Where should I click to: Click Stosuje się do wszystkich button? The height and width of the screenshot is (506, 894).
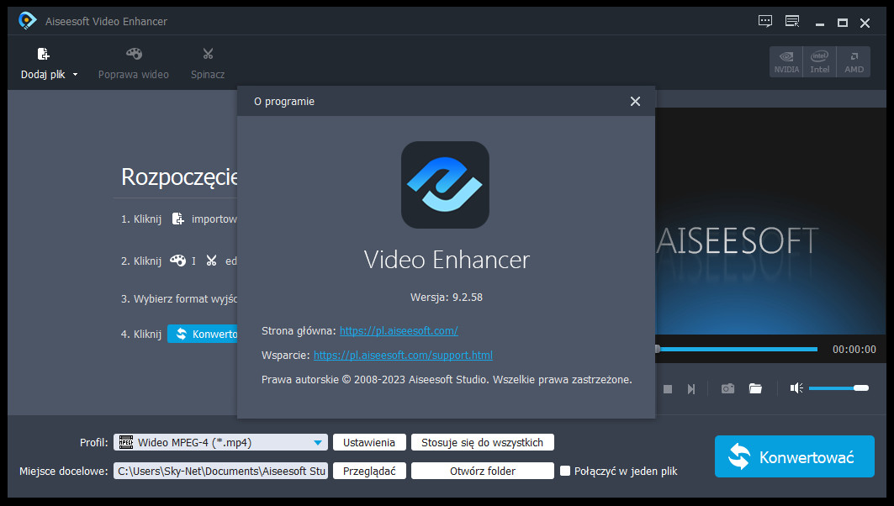click(x=483, y=442)
